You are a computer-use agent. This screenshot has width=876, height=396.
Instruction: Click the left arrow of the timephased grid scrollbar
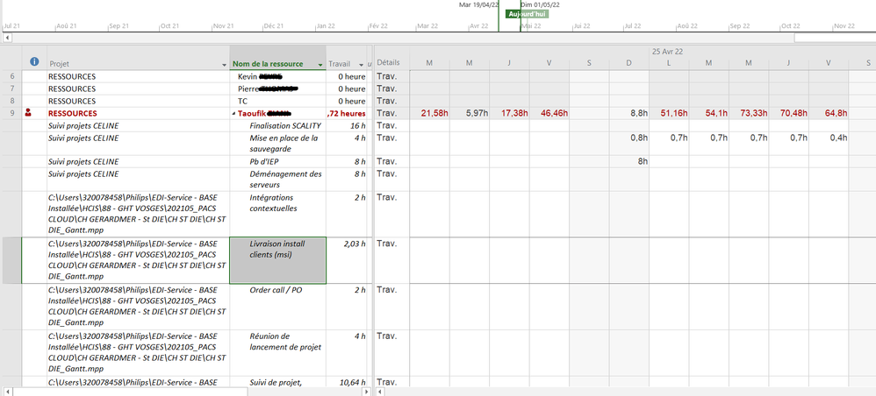(x=380, y=392)
